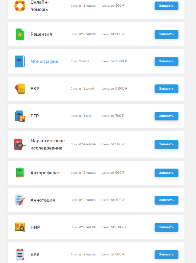Order Аннотация via Заказать button
196x263 pixels.
click(166, 200)
